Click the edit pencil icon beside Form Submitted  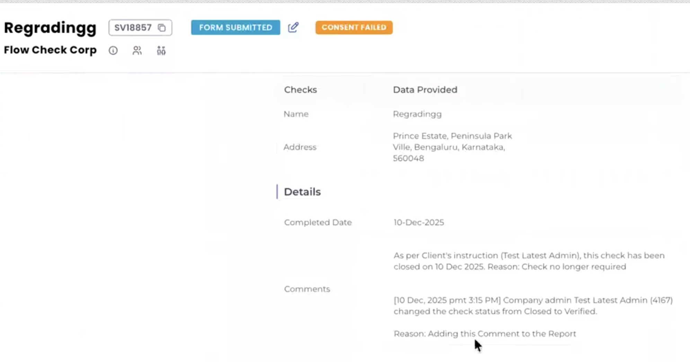293,27
